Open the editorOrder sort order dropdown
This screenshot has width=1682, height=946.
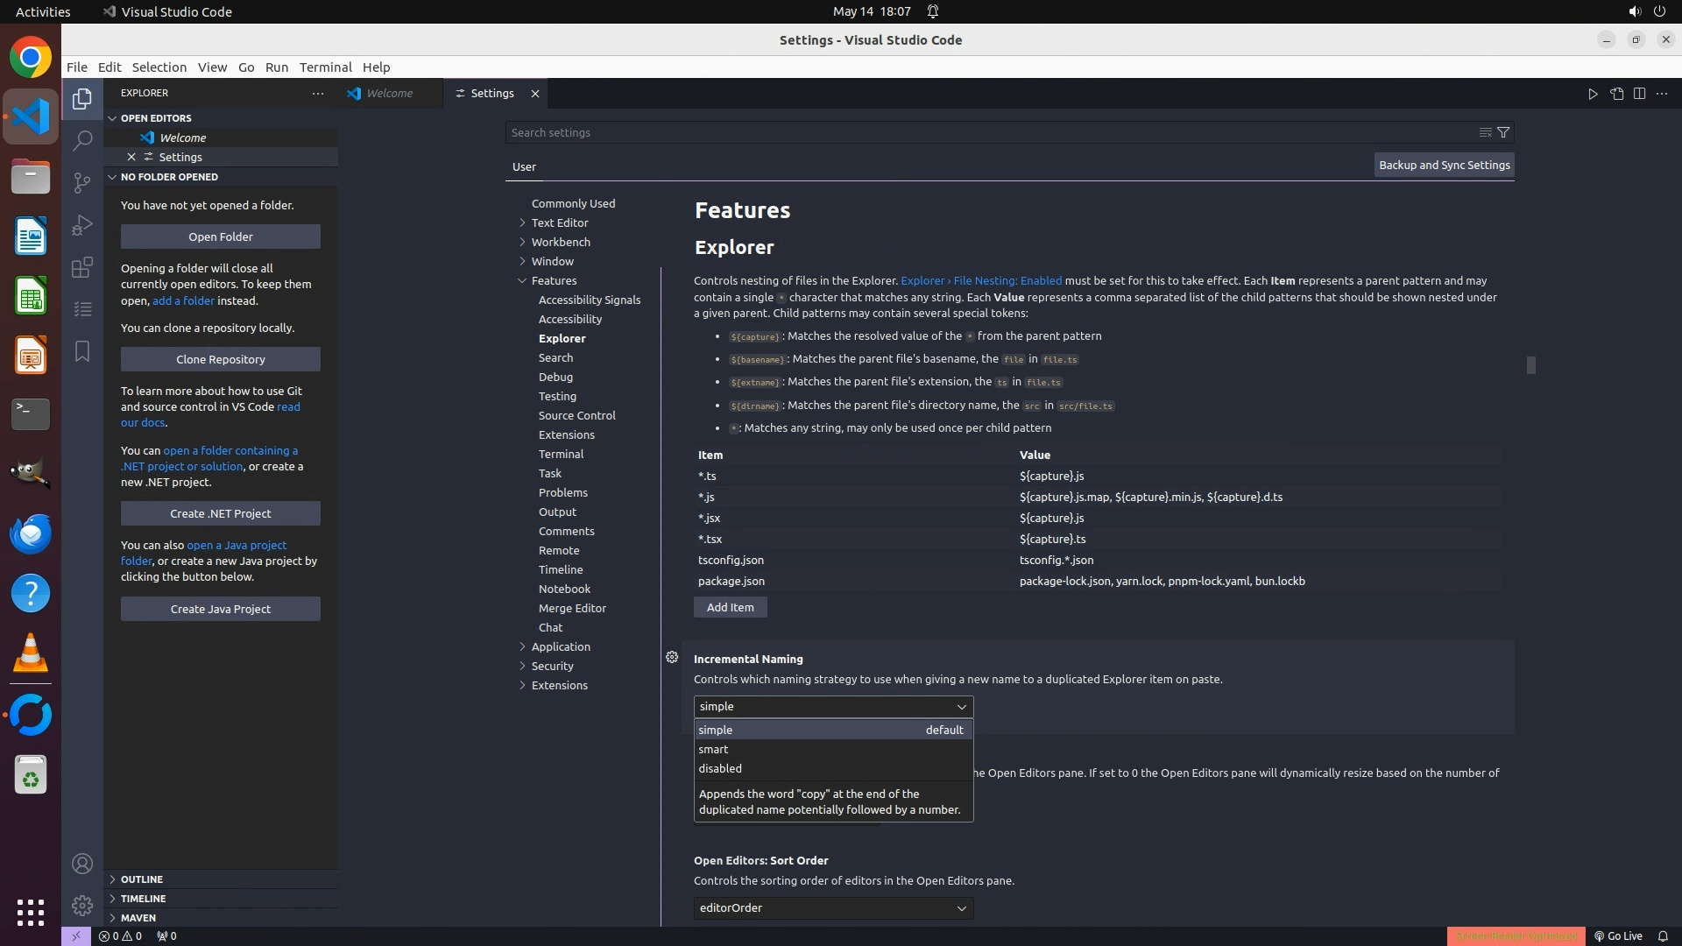[x=833, y=907]
